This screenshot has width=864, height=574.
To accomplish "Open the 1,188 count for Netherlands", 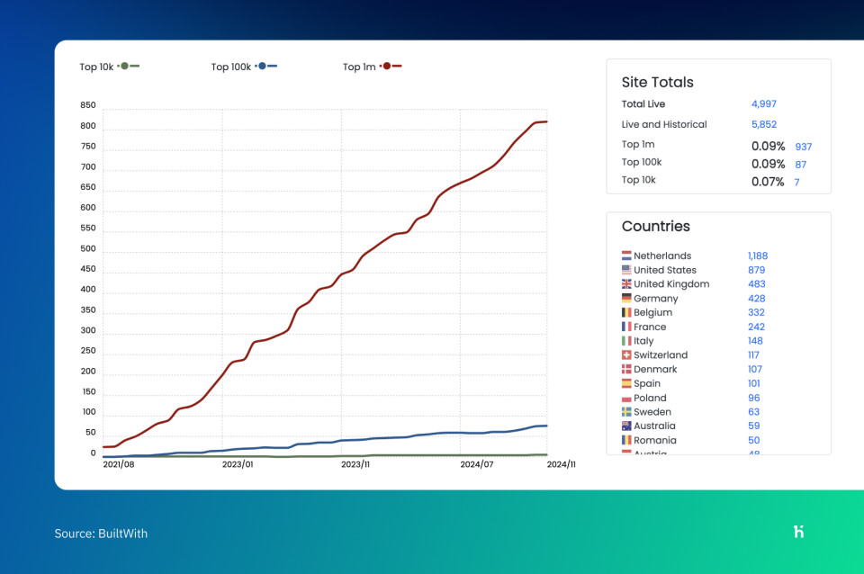I will click(757, 256).
